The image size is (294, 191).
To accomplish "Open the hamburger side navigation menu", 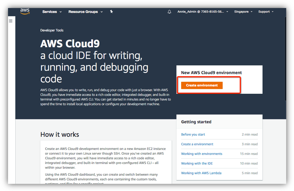I will pyautogui.click(x=11, y=21).
